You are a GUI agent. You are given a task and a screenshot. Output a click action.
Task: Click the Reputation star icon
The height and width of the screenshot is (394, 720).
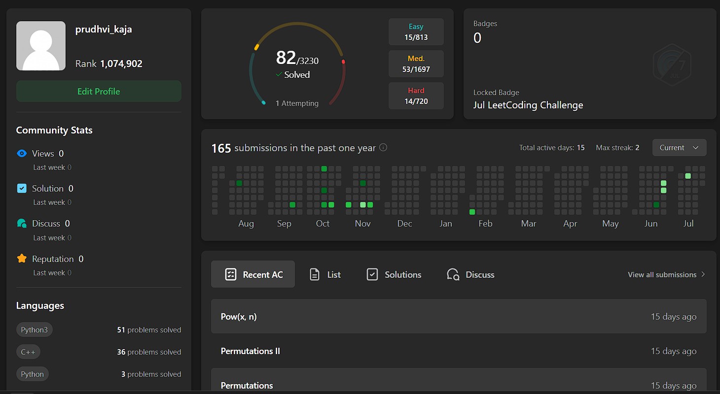22,259
